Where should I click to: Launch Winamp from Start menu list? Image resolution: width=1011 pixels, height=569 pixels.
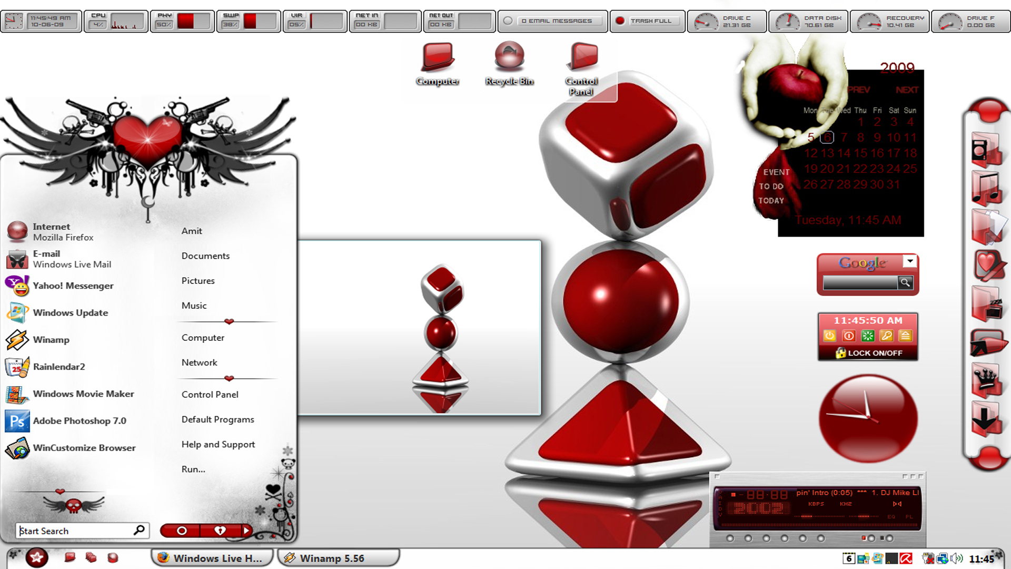pyautogui.click(x=37, y=340)
